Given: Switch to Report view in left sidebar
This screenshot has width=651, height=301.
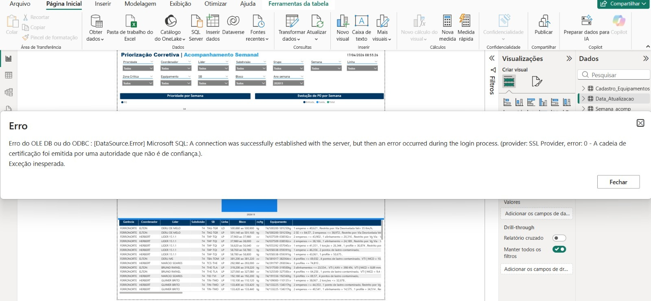Looking at the screenshot, I should pos(9,58).
